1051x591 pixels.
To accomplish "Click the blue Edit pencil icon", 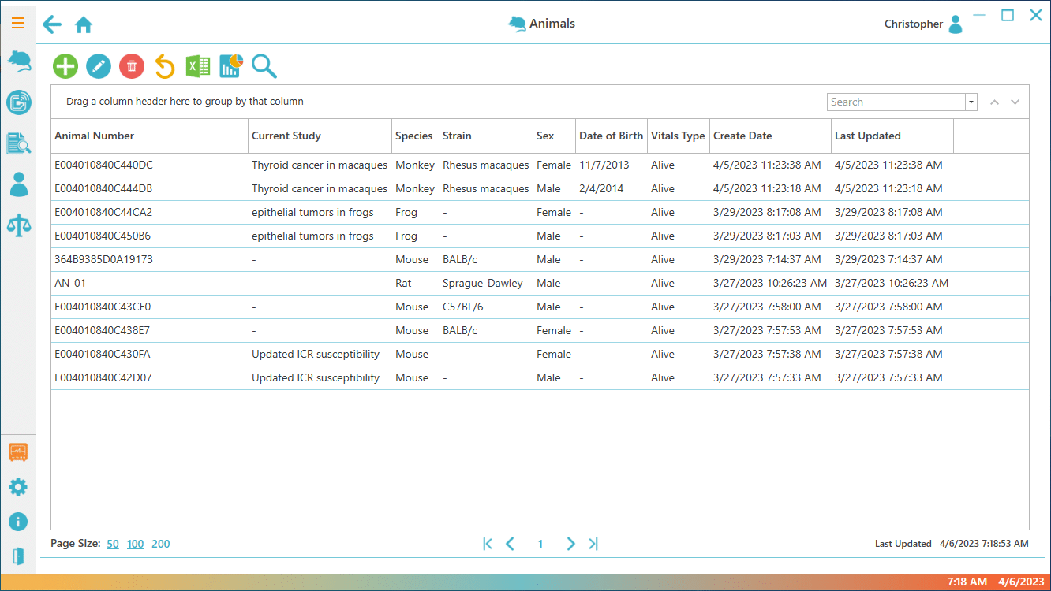I will coord(99,66).
